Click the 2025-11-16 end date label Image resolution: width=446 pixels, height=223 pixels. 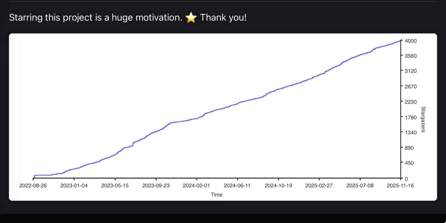pyautogui.click(x=400, y=185)
